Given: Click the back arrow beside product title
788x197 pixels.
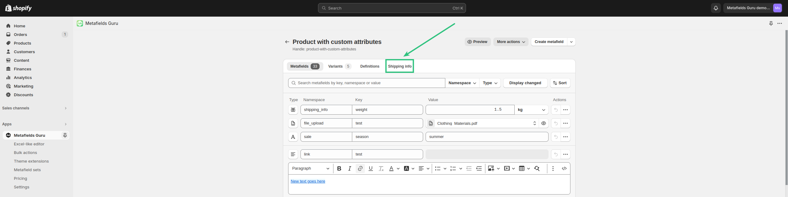Looking at the screenshot, I should (x=287, y=42).
